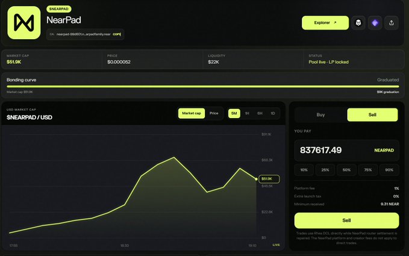Copy the contract address
409x256 pixels.
click(117, 34)
